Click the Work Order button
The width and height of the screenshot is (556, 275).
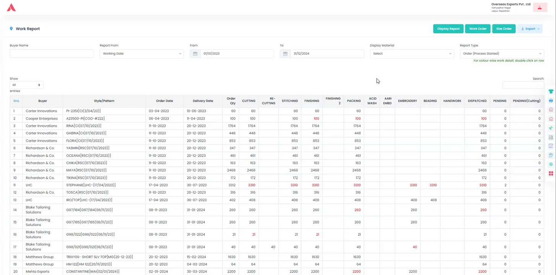click(478, 29)
